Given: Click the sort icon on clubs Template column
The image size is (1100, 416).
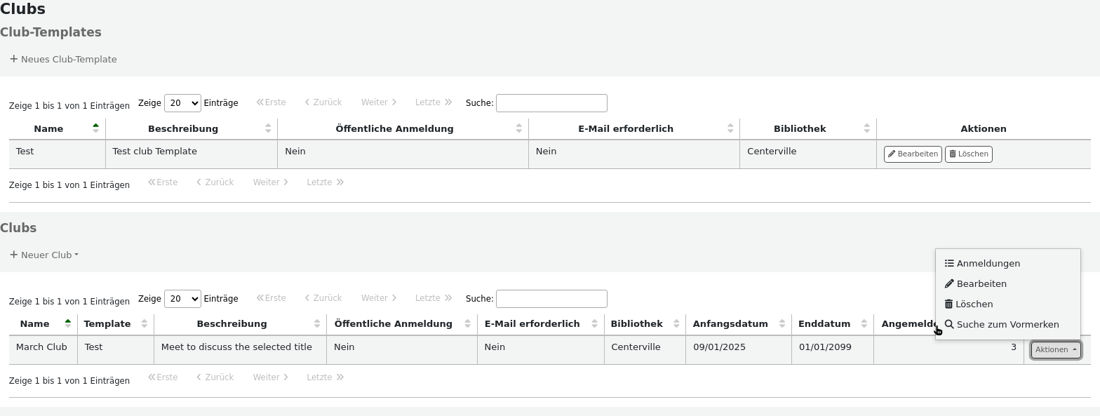Looking at the screenshot, I should pyautogui.click(x=144, y=323).
